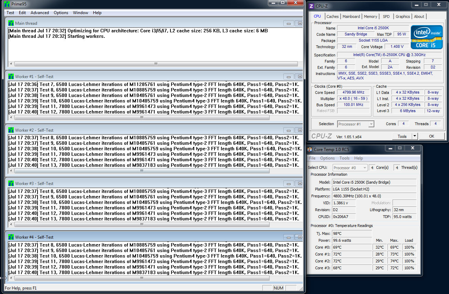Switch to the About tab in CPU-Z
The height and width of the screenshot is (294, 449).
(x=419, y=17)
